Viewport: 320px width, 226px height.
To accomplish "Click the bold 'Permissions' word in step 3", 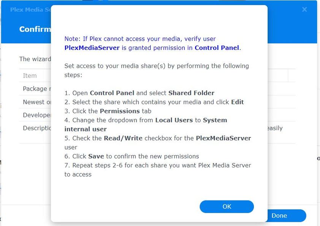I will 120,111.
